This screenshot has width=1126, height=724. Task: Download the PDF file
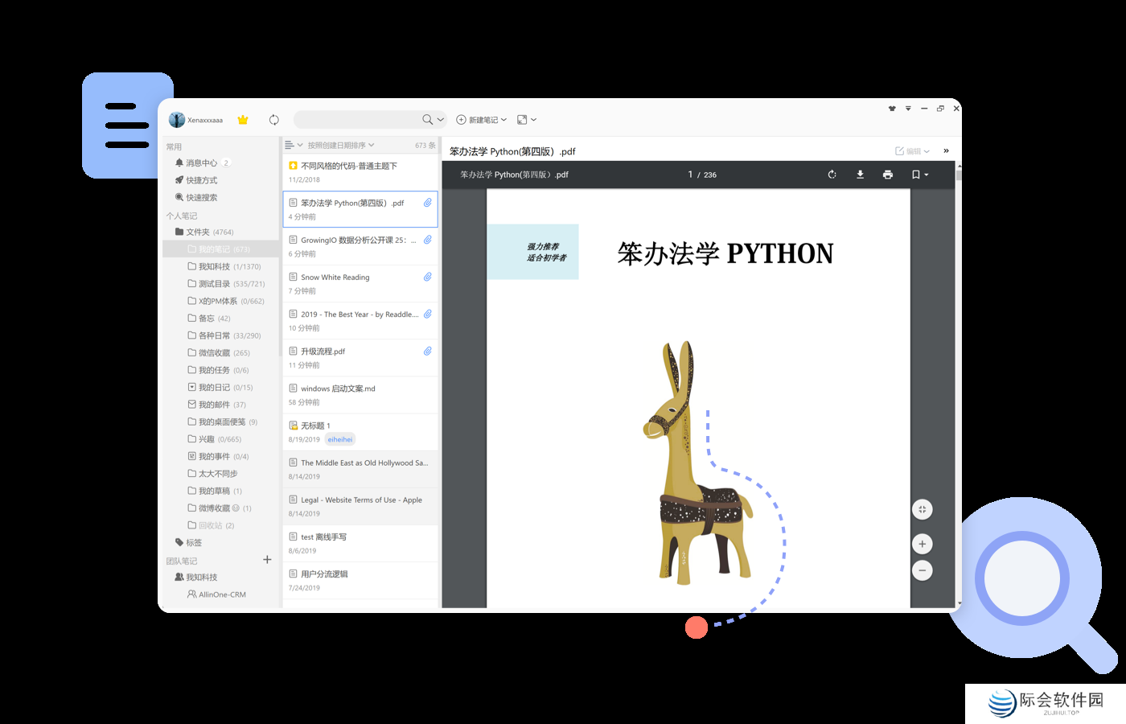pyautogui.click(x=860, y=175)
